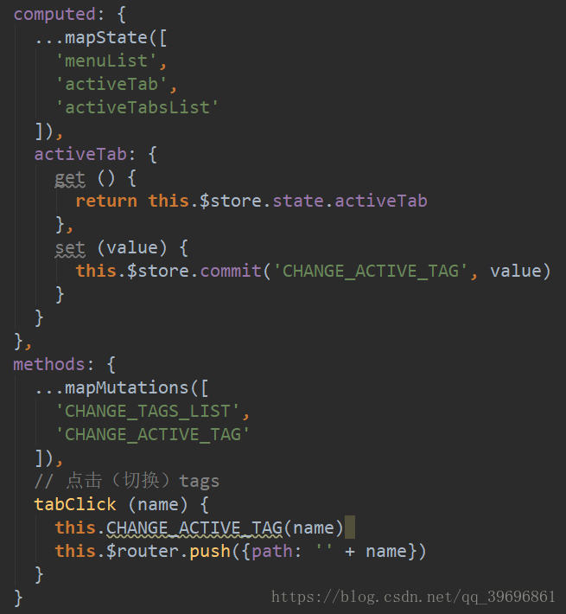This screenshot has width=566, height=614.
Task: Click the methods property keyword
Action: click(49, 365)
